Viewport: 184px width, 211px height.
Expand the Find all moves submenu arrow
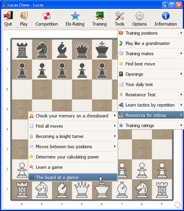point(115,126)
